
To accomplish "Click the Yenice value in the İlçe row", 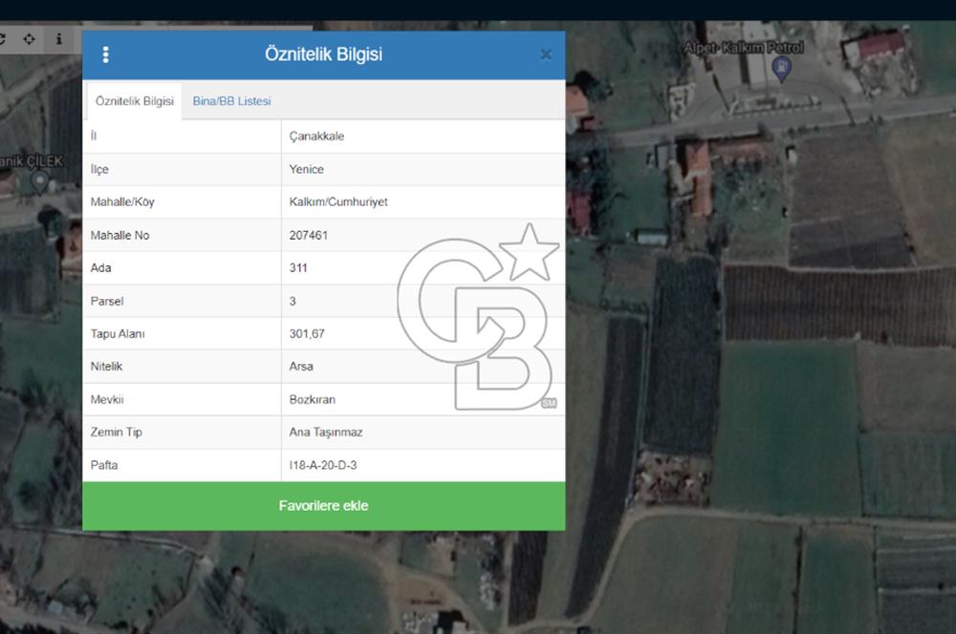I will tap(306, 169).
